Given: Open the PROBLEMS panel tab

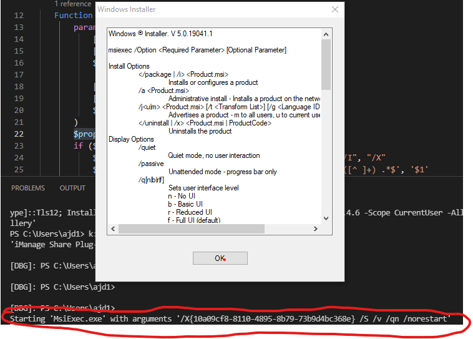Looking at the screenshot, I should (27, 188).
